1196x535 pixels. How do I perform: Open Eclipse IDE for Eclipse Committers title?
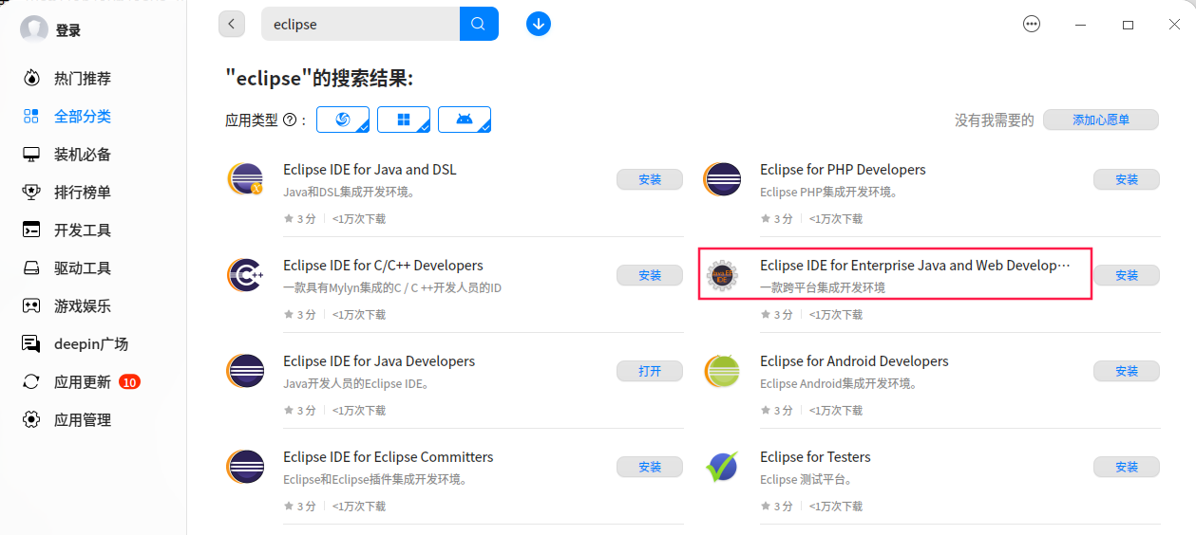(389, 457)
